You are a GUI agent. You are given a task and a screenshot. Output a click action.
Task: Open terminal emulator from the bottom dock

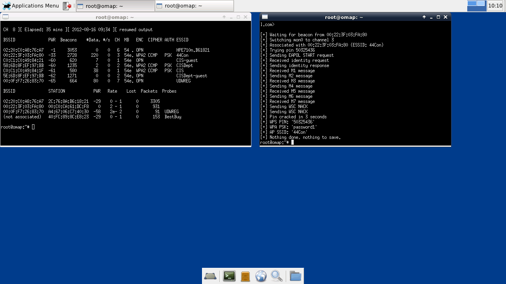point(229,276)
